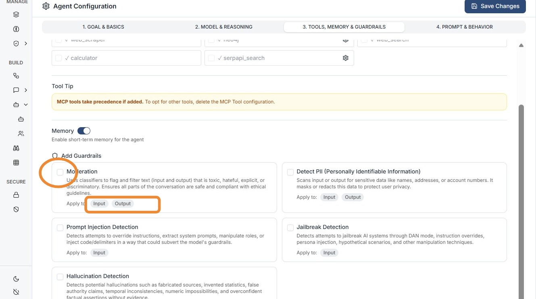Expand the chat bubble item chevron
The width and height of the screenshot is (536, 299).
point(26,90)
